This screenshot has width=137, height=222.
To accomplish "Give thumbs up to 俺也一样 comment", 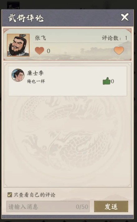I will pos(106,81).
